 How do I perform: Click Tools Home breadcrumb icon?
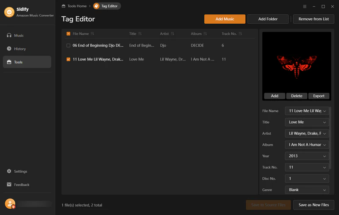tap(64, 6)
